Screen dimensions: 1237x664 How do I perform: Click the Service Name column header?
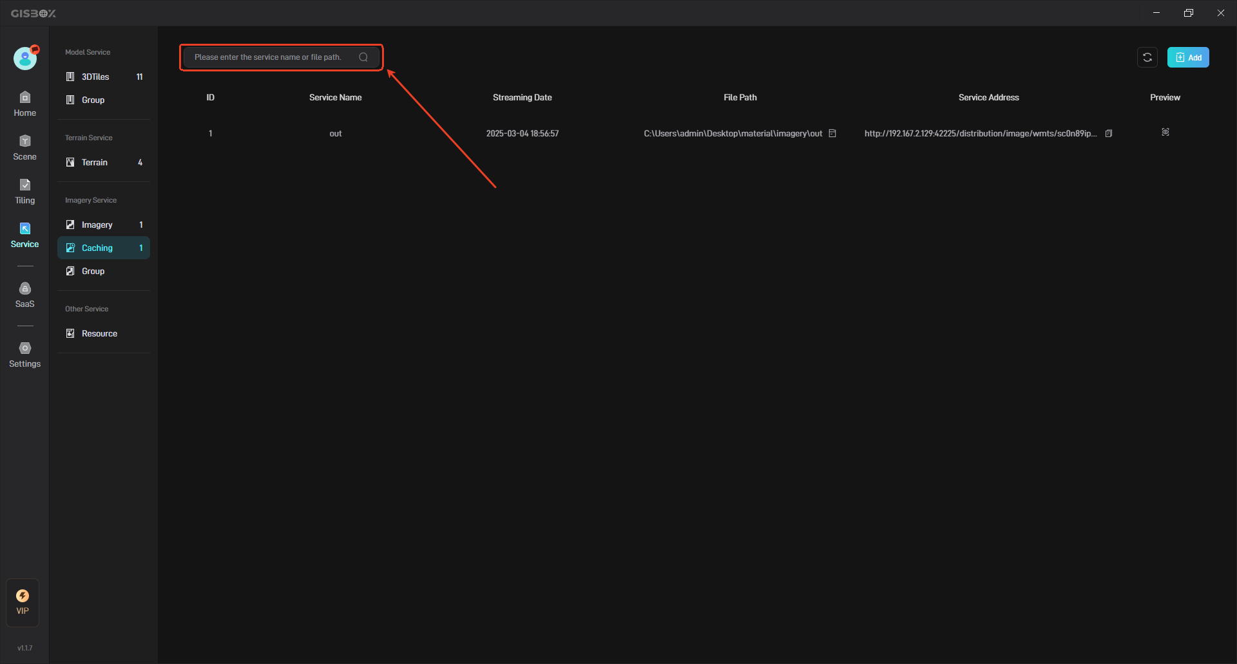335,97
